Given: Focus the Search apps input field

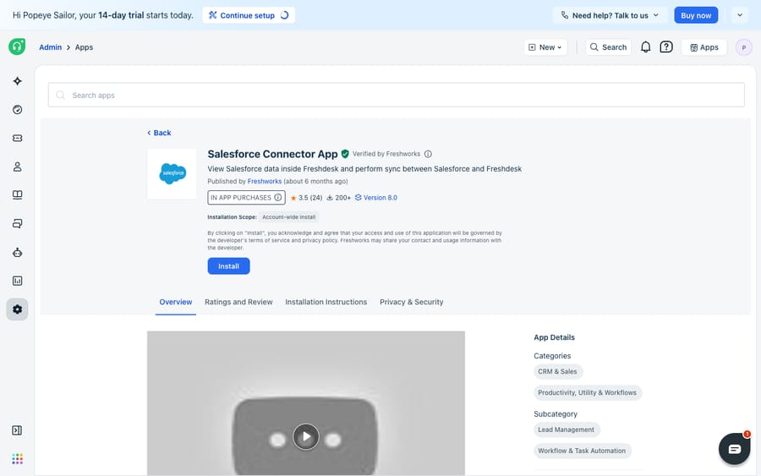Looking at the screenshot, I should 396,95.
